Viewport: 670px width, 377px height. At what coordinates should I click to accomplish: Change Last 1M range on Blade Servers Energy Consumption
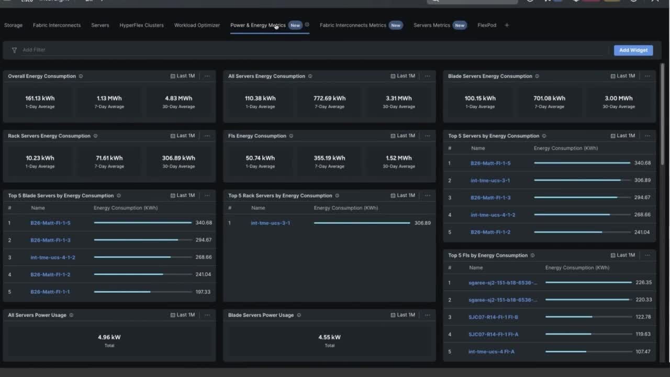[x=622, y=76]
